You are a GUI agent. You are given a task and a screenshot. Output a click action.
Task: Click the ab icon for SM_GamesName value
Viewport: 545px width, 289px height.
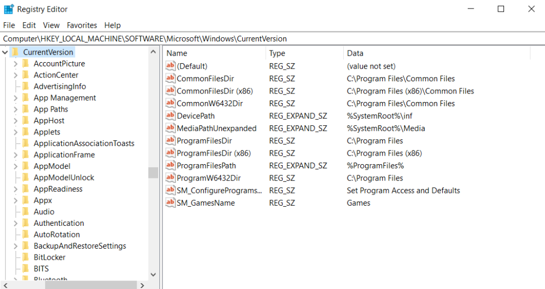coord(170,203)
